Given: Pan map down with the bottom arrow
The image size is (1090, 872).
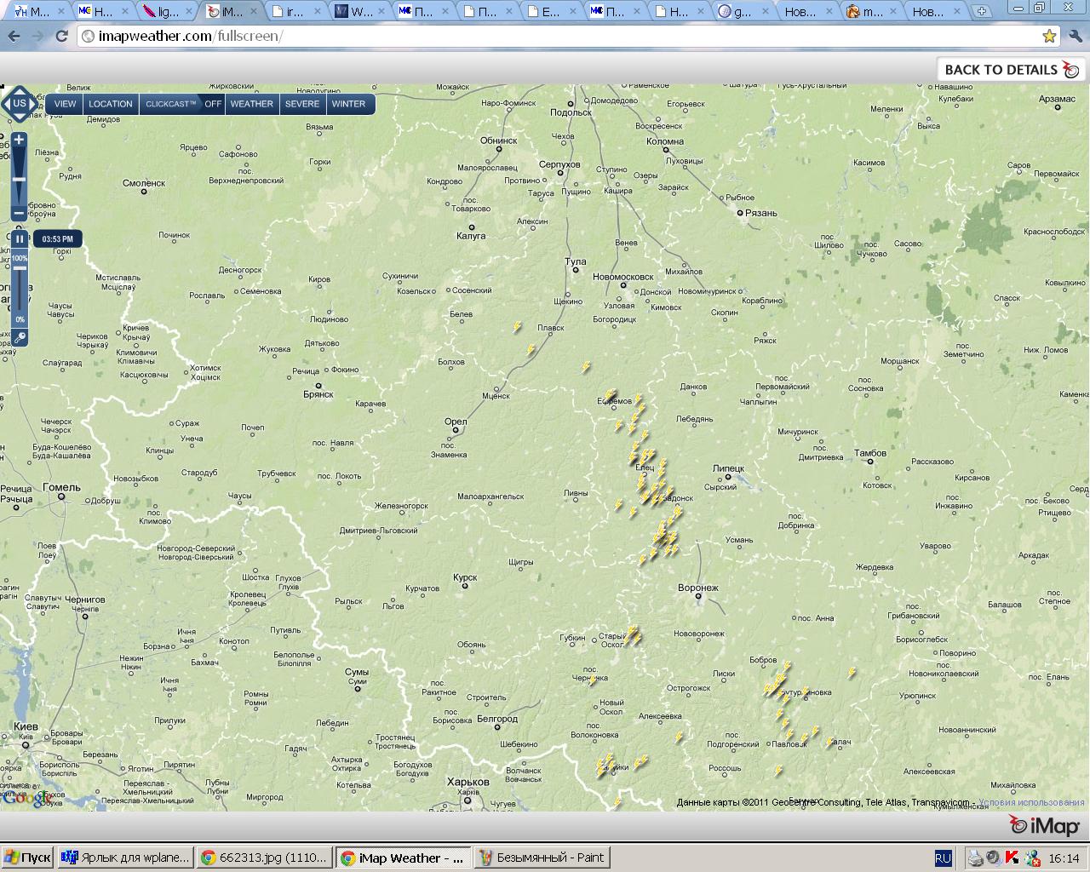Looking at the screenshot, I should point(19,118).
